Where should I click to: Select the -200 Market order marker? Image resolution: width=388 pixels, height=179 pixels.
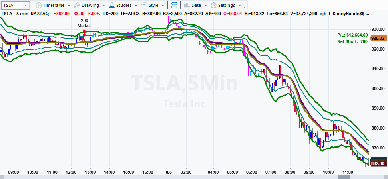click(84, 23)
